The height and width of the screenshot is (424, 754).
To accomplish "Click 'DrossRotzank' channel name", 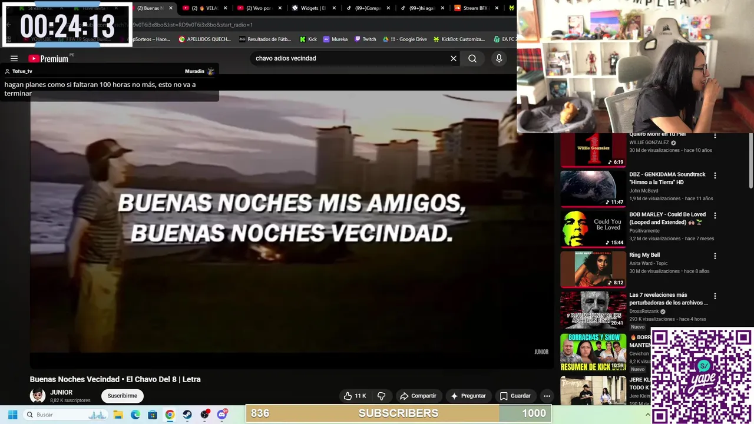I will click(x=644, y=312).
